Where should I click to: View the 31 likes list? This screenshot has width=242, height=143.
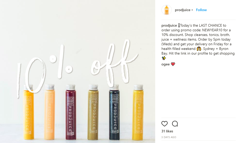point(167,131)
